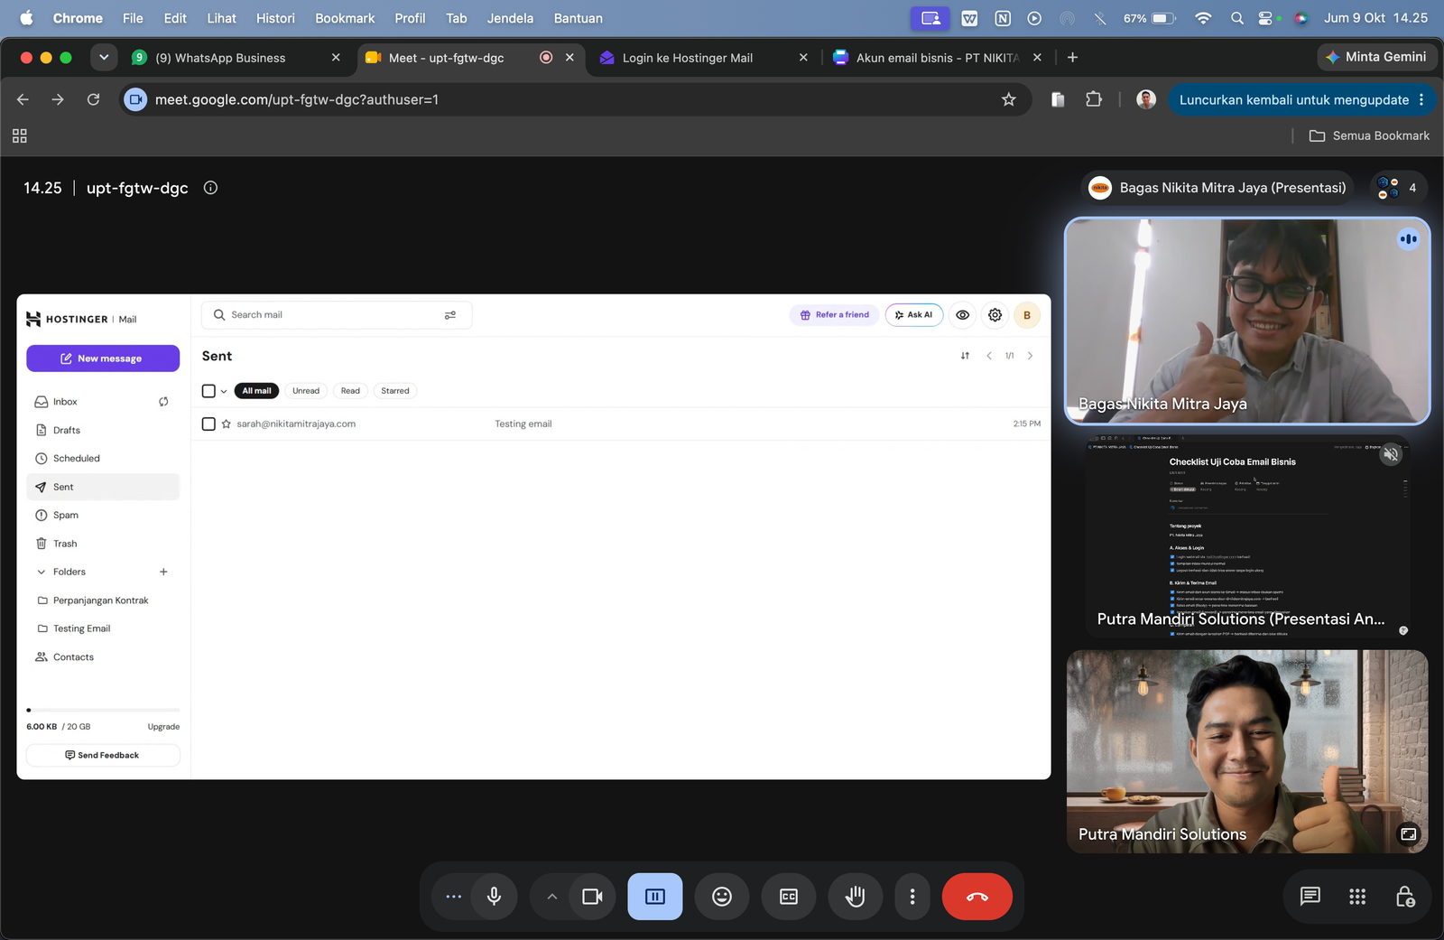
Task: Open the Checklist Uji Coba presentation thumbnail
Action: 1247,538
